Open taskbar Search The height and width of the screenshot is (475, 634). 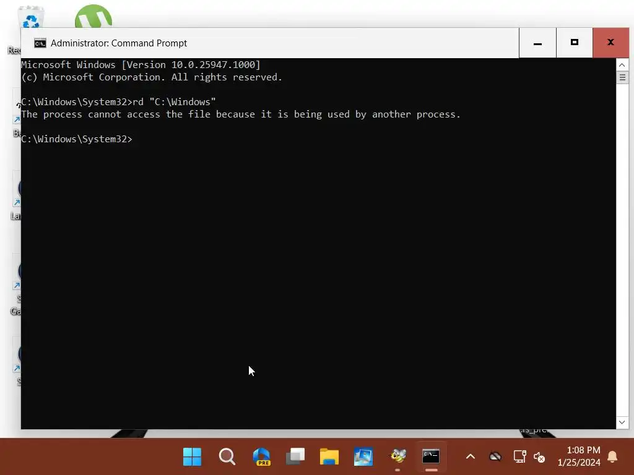tap(227, 456)
